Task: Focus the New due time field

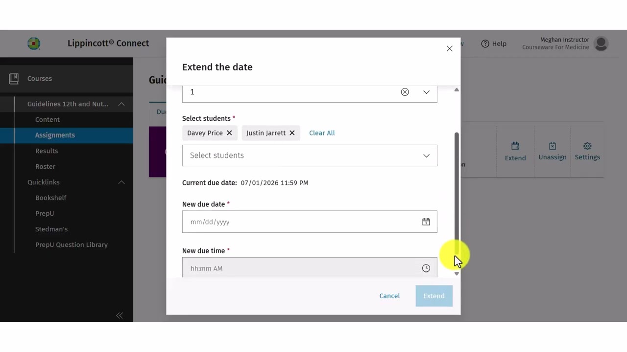Action: tap(310, 267)
